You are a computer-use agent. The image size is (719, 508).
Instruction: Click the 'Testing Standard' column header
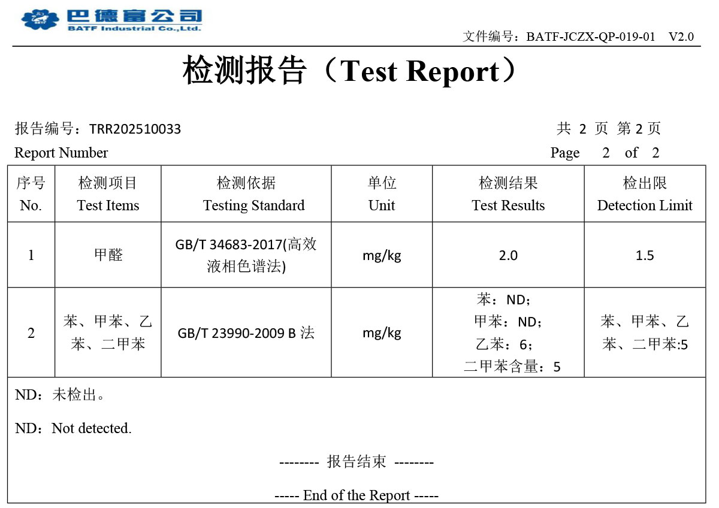pos(253,205)
